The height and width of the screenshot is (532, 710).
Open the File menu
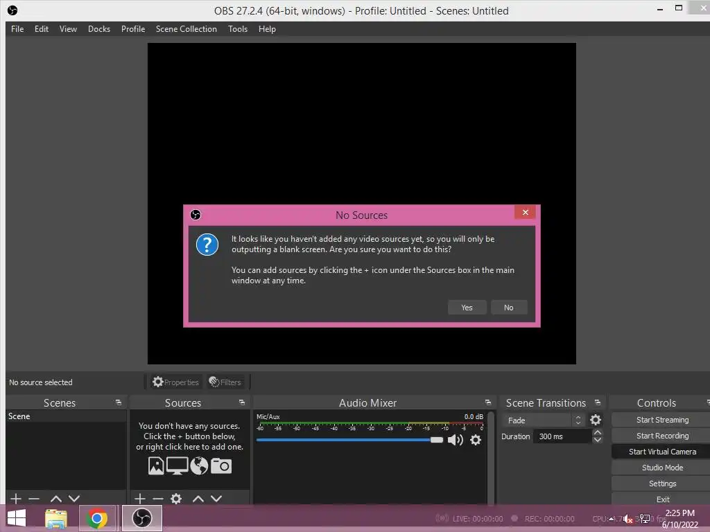(x=17, y=29)
